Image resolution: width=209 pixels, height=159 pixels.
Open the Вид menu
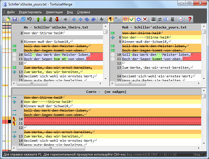70,12
